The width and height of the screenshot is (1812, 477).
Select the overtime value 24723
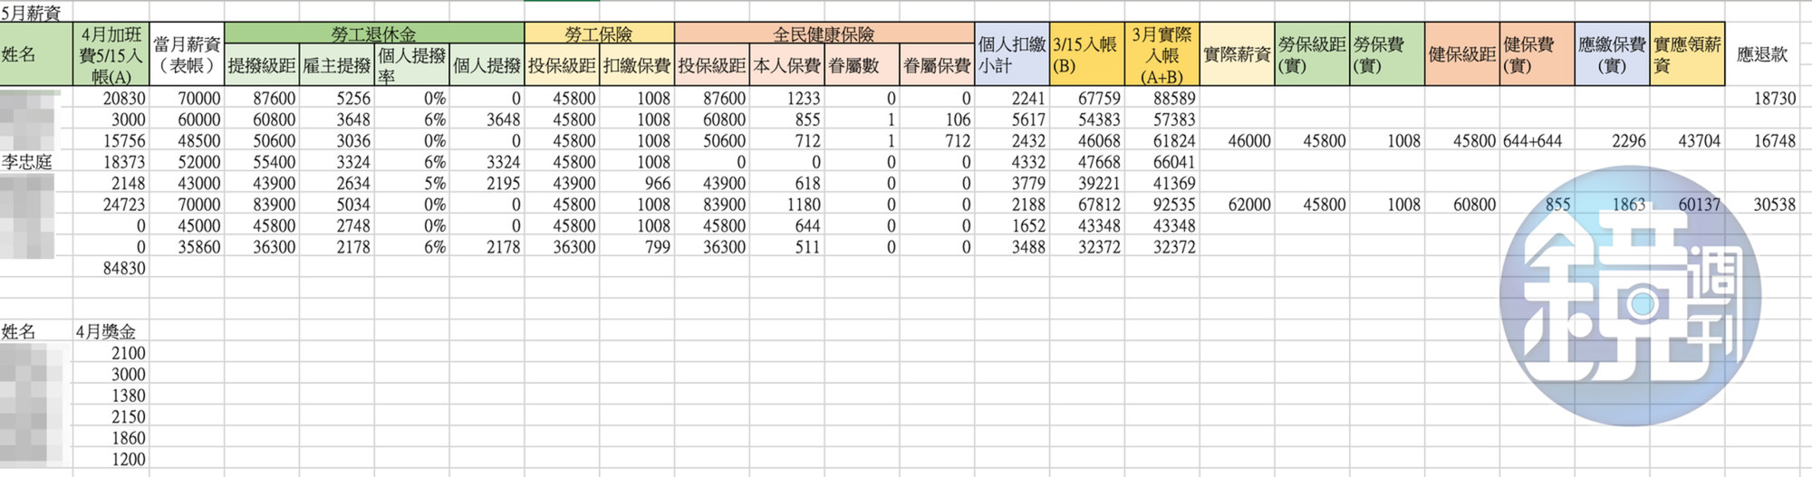click(111, 205)
